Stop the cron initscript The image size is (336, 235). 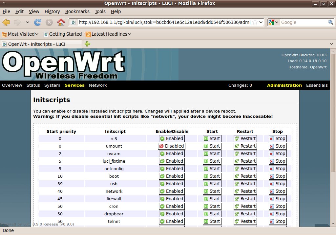click(278, 206)
